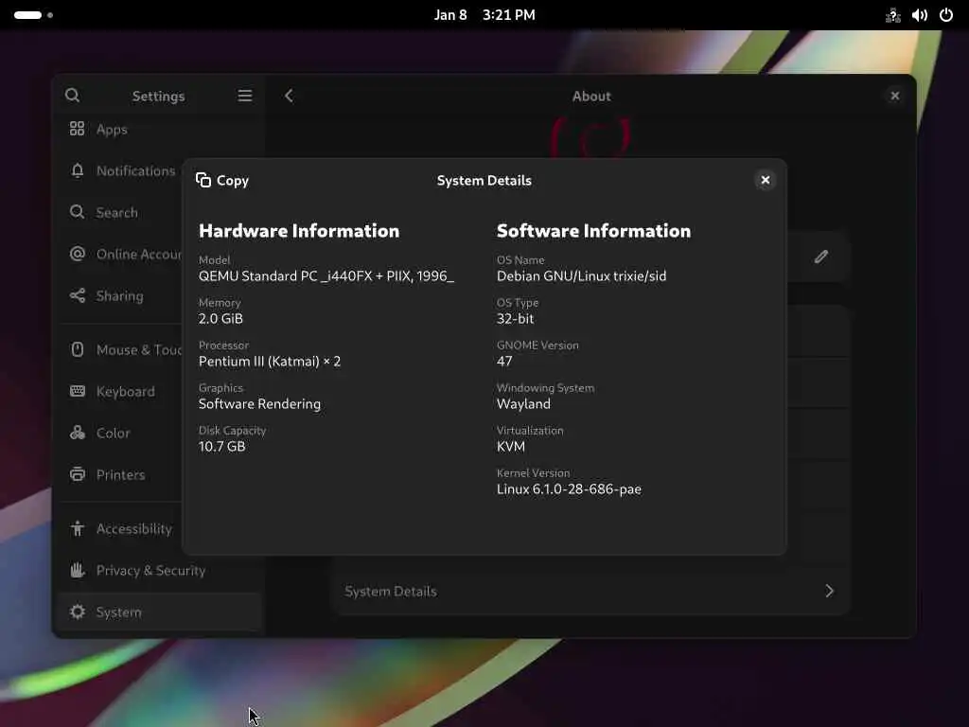Click the 32-bit OS type value
This screenshot has width=969, height=727.
pyautogui.click(x=516, y=319)
